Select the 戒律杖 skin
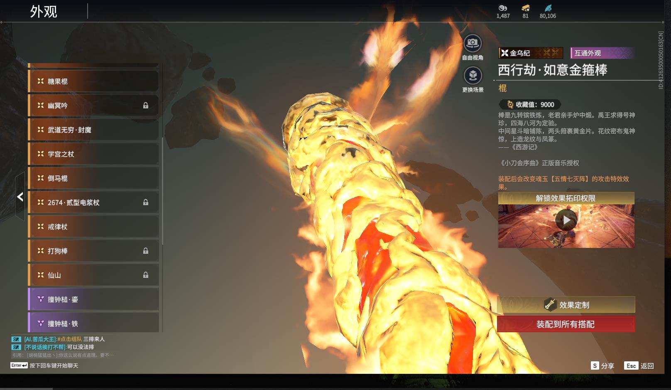 [x=93, y=227]
